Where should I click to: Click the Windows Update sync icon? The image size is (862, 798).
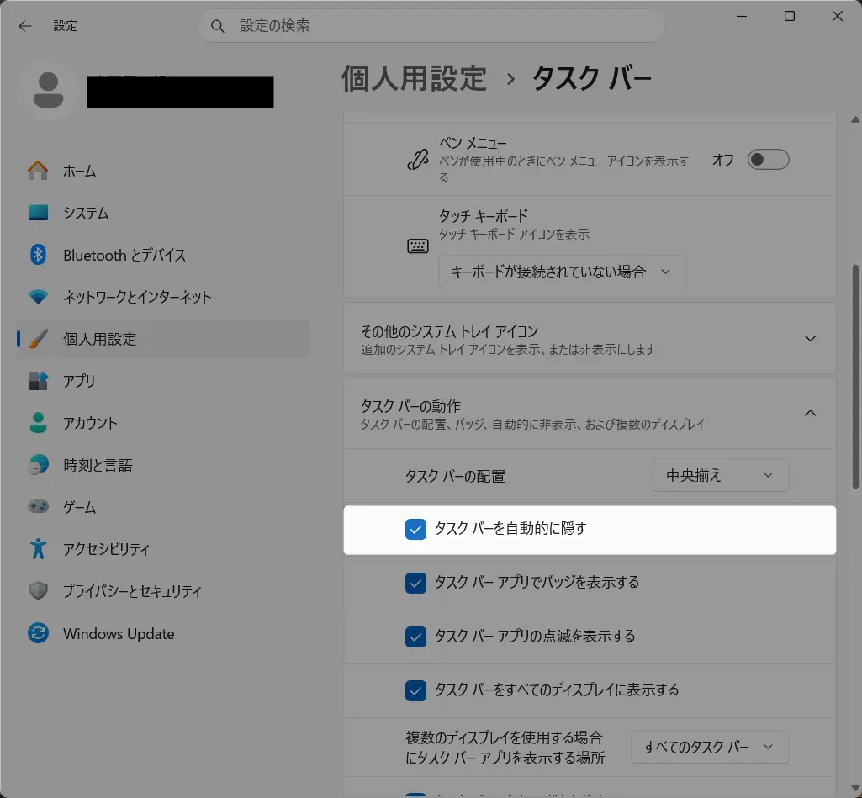[38, 633]
